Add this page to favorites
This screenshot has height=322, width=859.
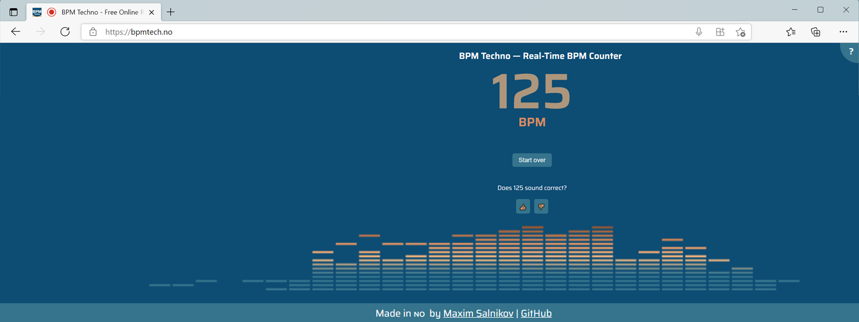pos(740,32)
